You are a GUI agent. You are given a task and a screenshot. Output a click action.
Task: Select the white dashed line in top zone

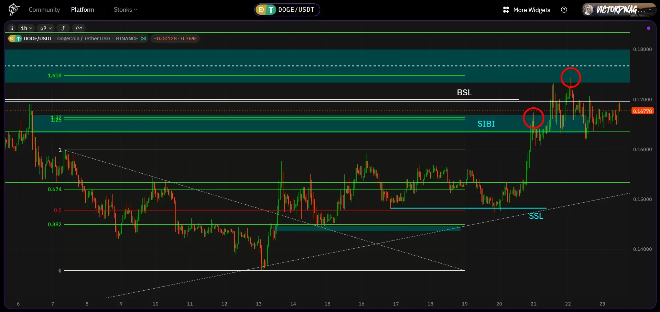tap(317, 66)
